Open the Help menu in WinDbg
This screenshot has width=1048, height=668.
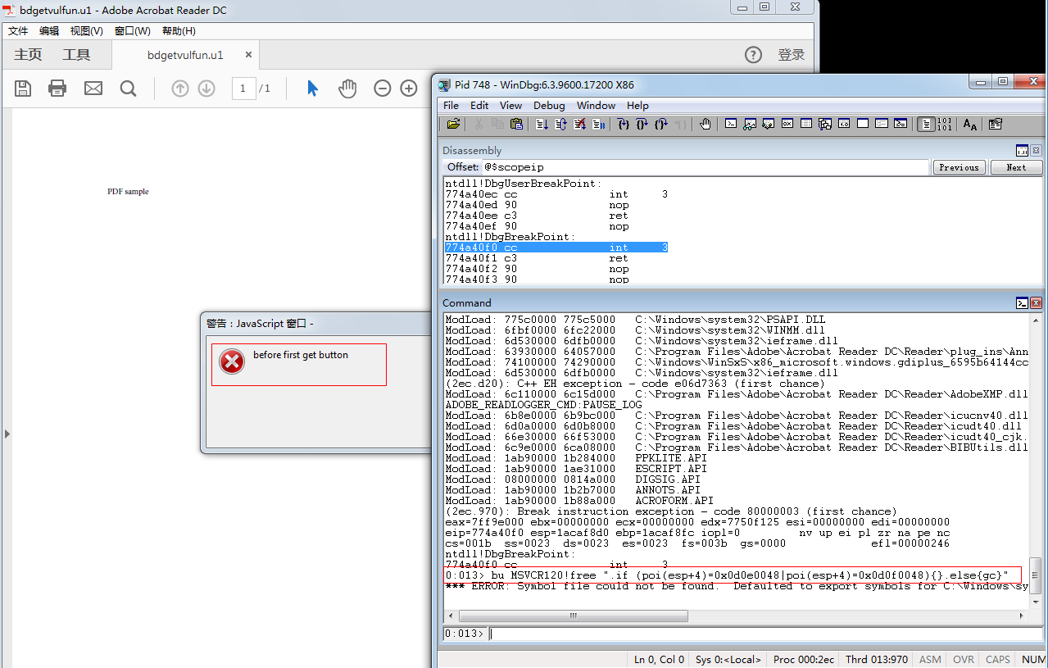pyautogui.click(x=637, y=106)
